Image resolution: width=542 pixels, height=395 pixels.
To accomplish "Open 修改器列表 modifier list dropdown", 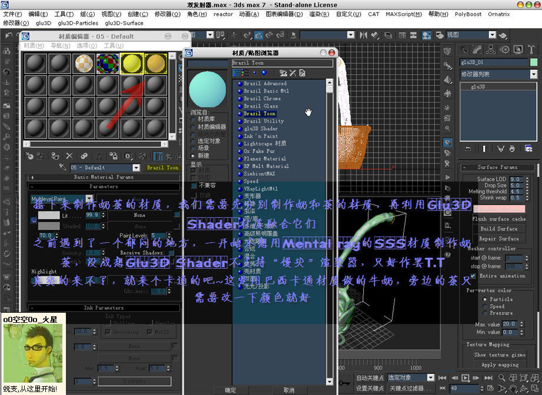I will coord(533,74).
